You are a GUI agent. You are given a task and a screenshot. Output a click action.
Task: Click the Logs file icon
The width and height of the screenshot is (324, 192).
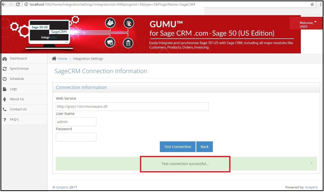(5, 89)
